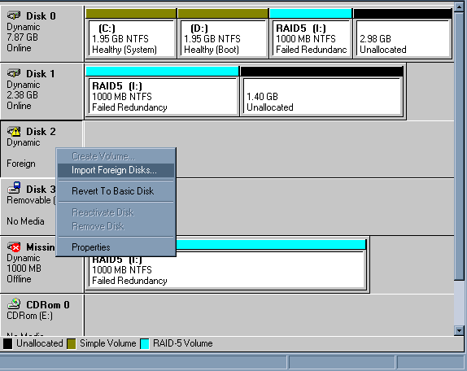The width and height of the screenshot is (467, 371).
Task: Click the Disk 1 label
Action: (x=41, y=73)
